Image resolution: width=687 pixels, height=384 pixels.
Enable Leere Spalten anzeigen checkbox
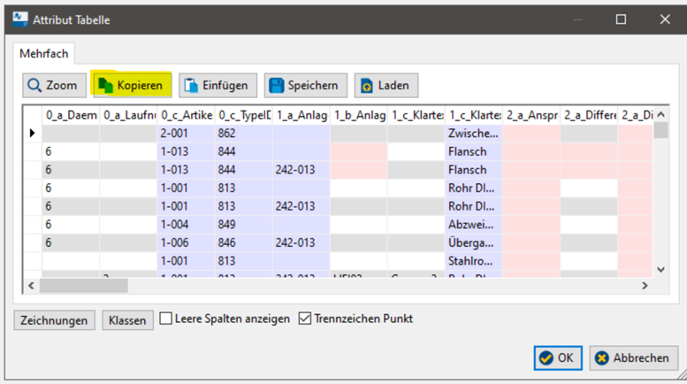click(x=164, y=319)
